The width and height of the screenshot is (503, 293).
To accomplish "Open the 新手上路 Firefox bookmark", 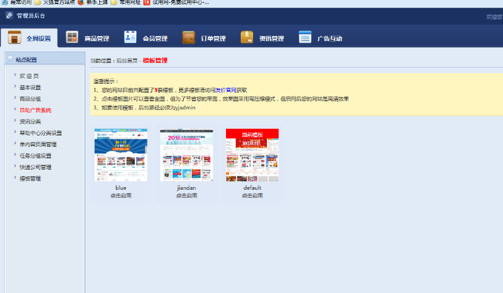I will [93, 3].
